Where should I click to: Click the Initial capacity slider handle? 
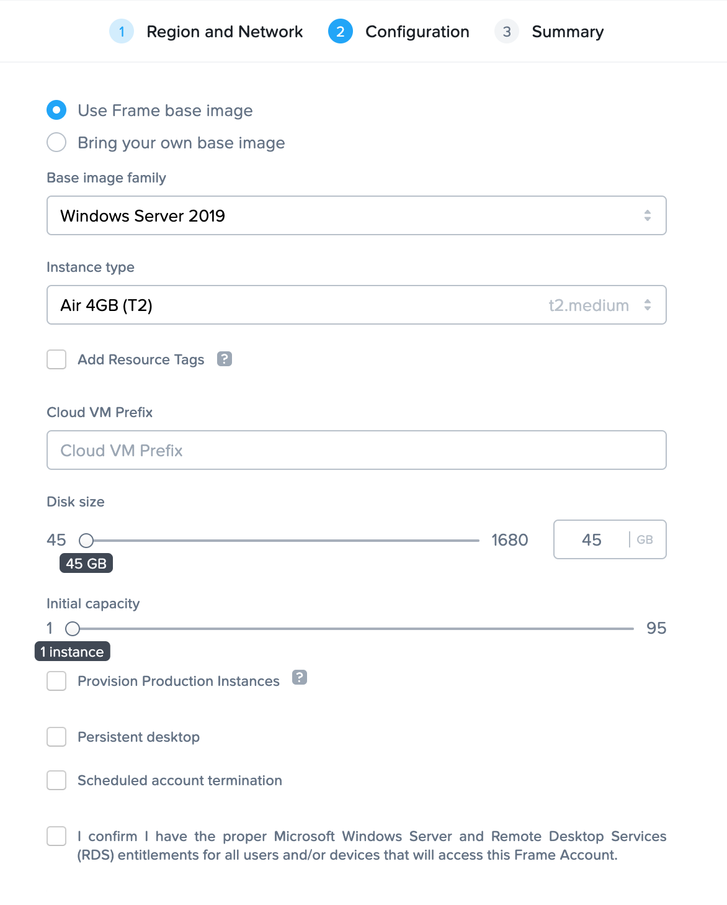tap(73, 629)
